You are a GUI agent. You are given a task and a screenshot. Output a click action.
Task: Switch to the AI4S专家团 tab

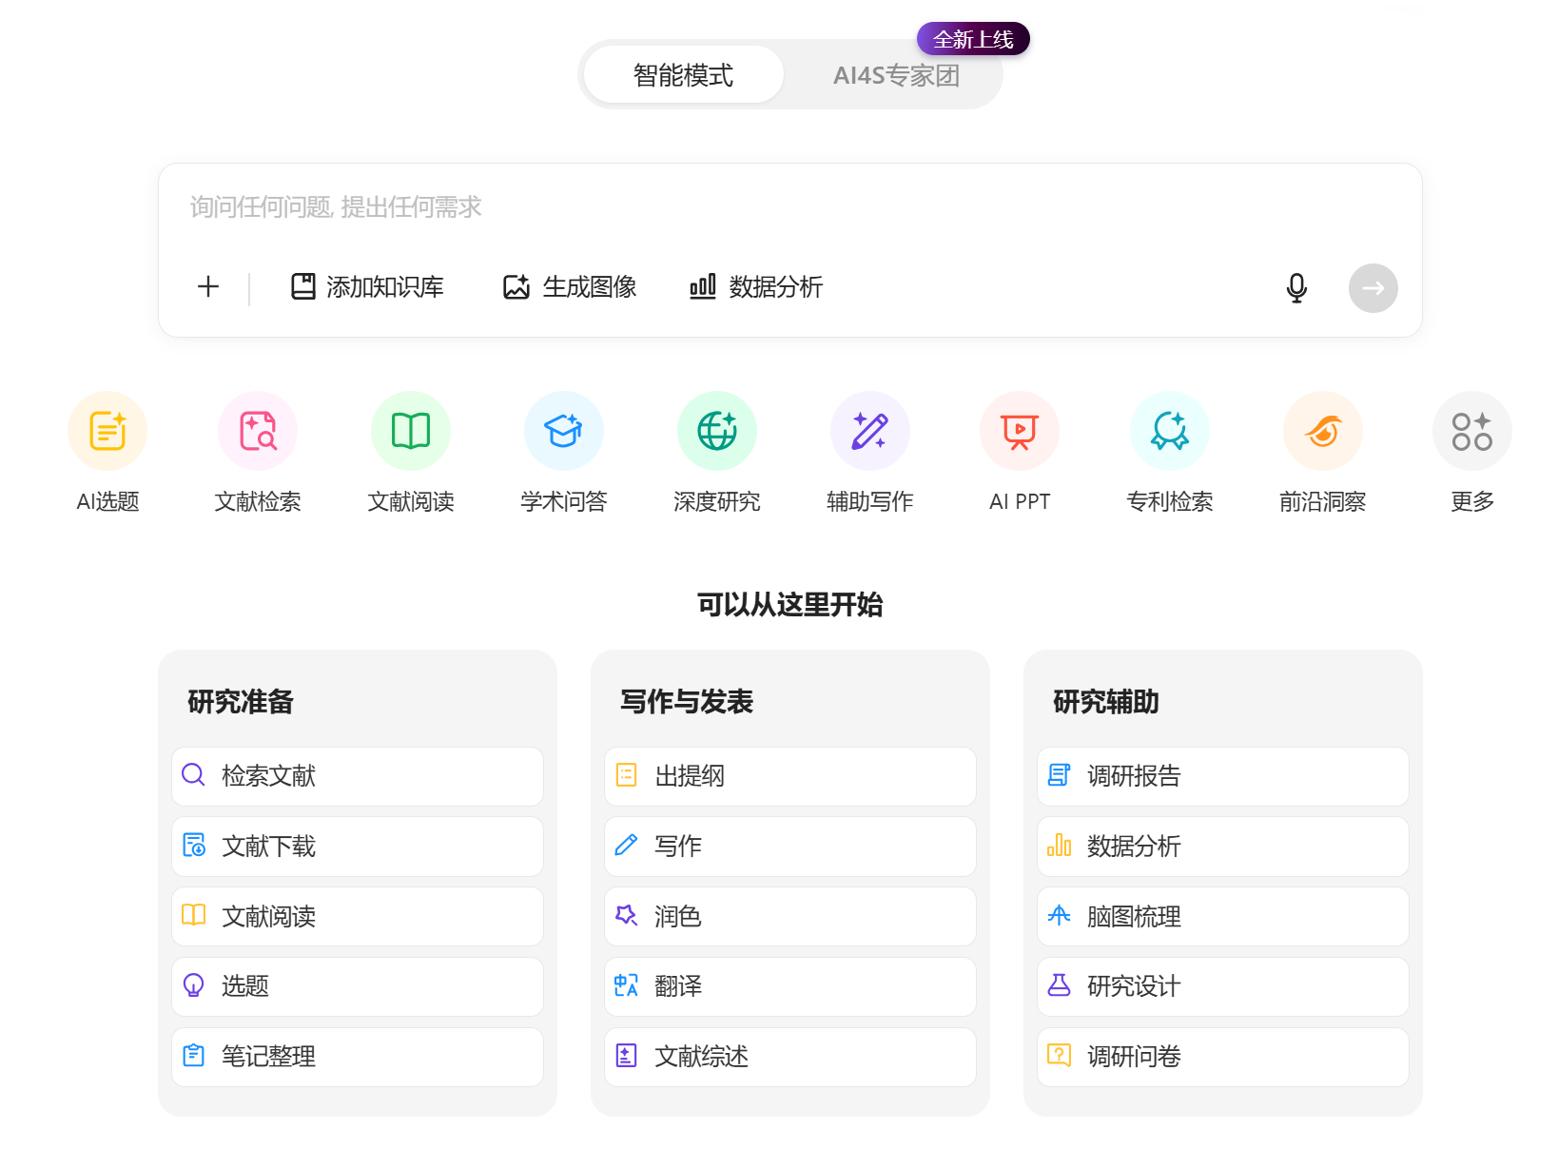coord(896,74)
